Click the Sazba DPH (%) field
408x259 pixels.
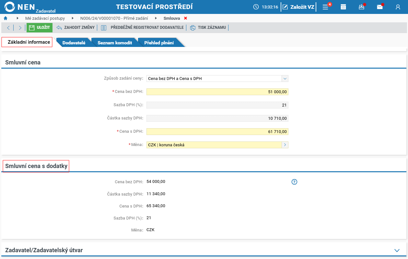tap(217, 105)
